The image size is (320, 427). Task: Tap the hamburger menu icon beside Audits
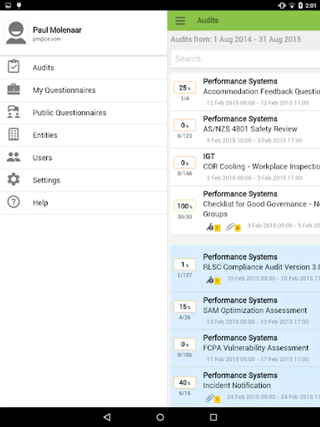180,21
